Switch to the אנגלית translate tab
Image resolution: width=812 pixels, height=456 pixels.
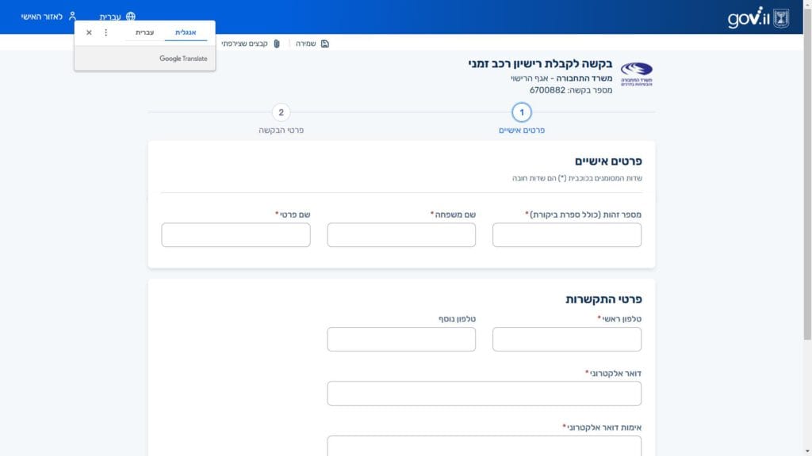pos(186,32)
